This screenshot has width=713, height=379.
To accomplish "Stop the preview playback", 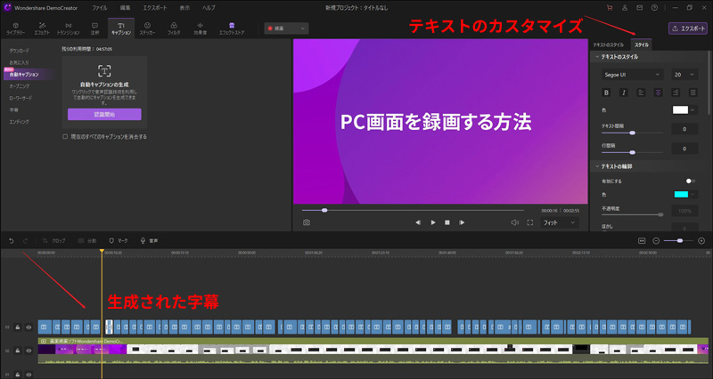I will tap(447, 222).
